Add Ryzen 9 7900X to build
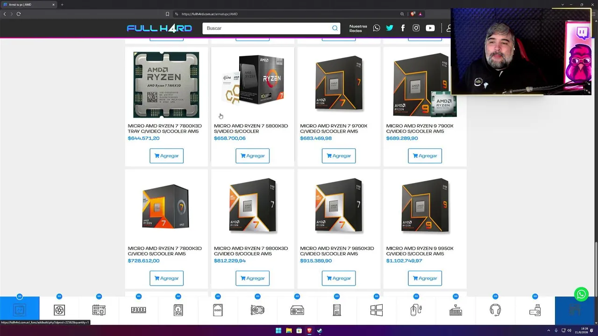The width and height of the screenshot is (598, 336). tap(425, 156)
